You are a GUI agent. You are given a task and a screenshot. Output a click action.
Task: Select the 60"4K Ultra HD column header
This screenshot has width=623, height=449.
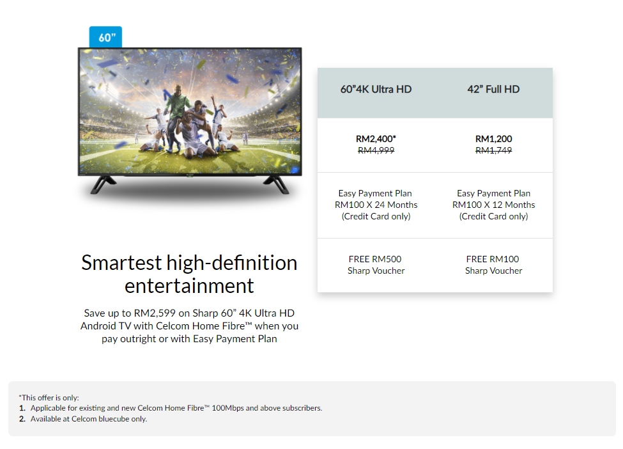(x=376, y=90)
